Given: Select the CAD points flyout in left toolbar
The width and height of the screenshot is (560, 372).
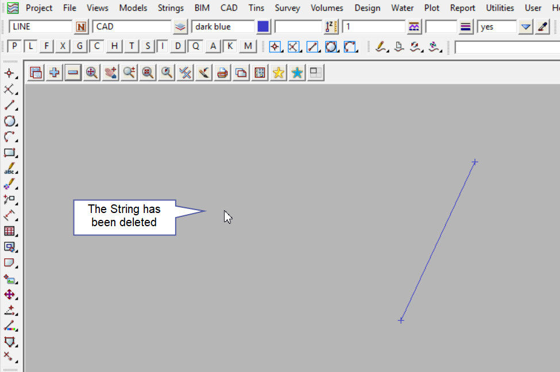Looking at the screenshot, I should (x=10, y=73).
